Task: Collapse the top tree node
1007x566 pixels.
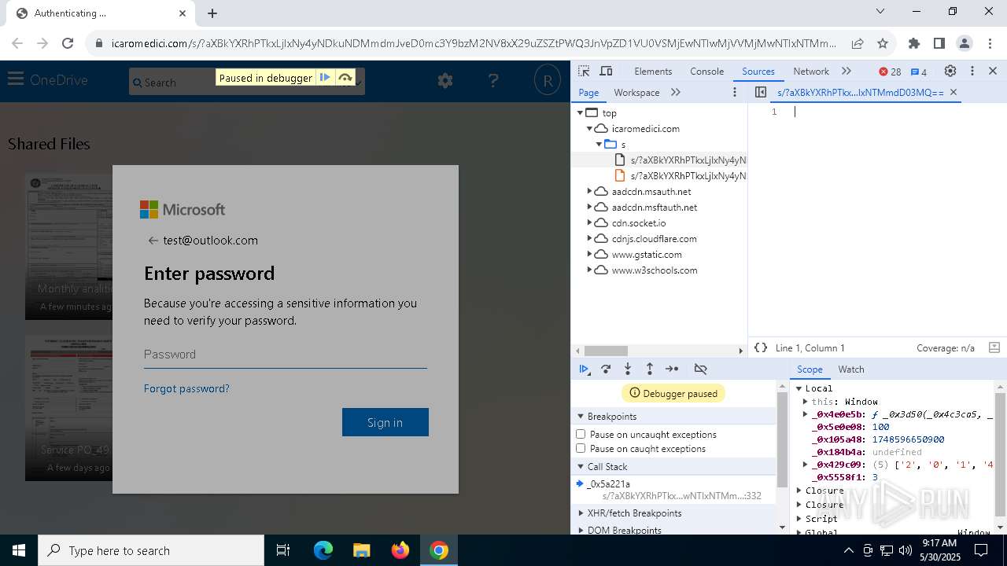Action: coord(580,112)
